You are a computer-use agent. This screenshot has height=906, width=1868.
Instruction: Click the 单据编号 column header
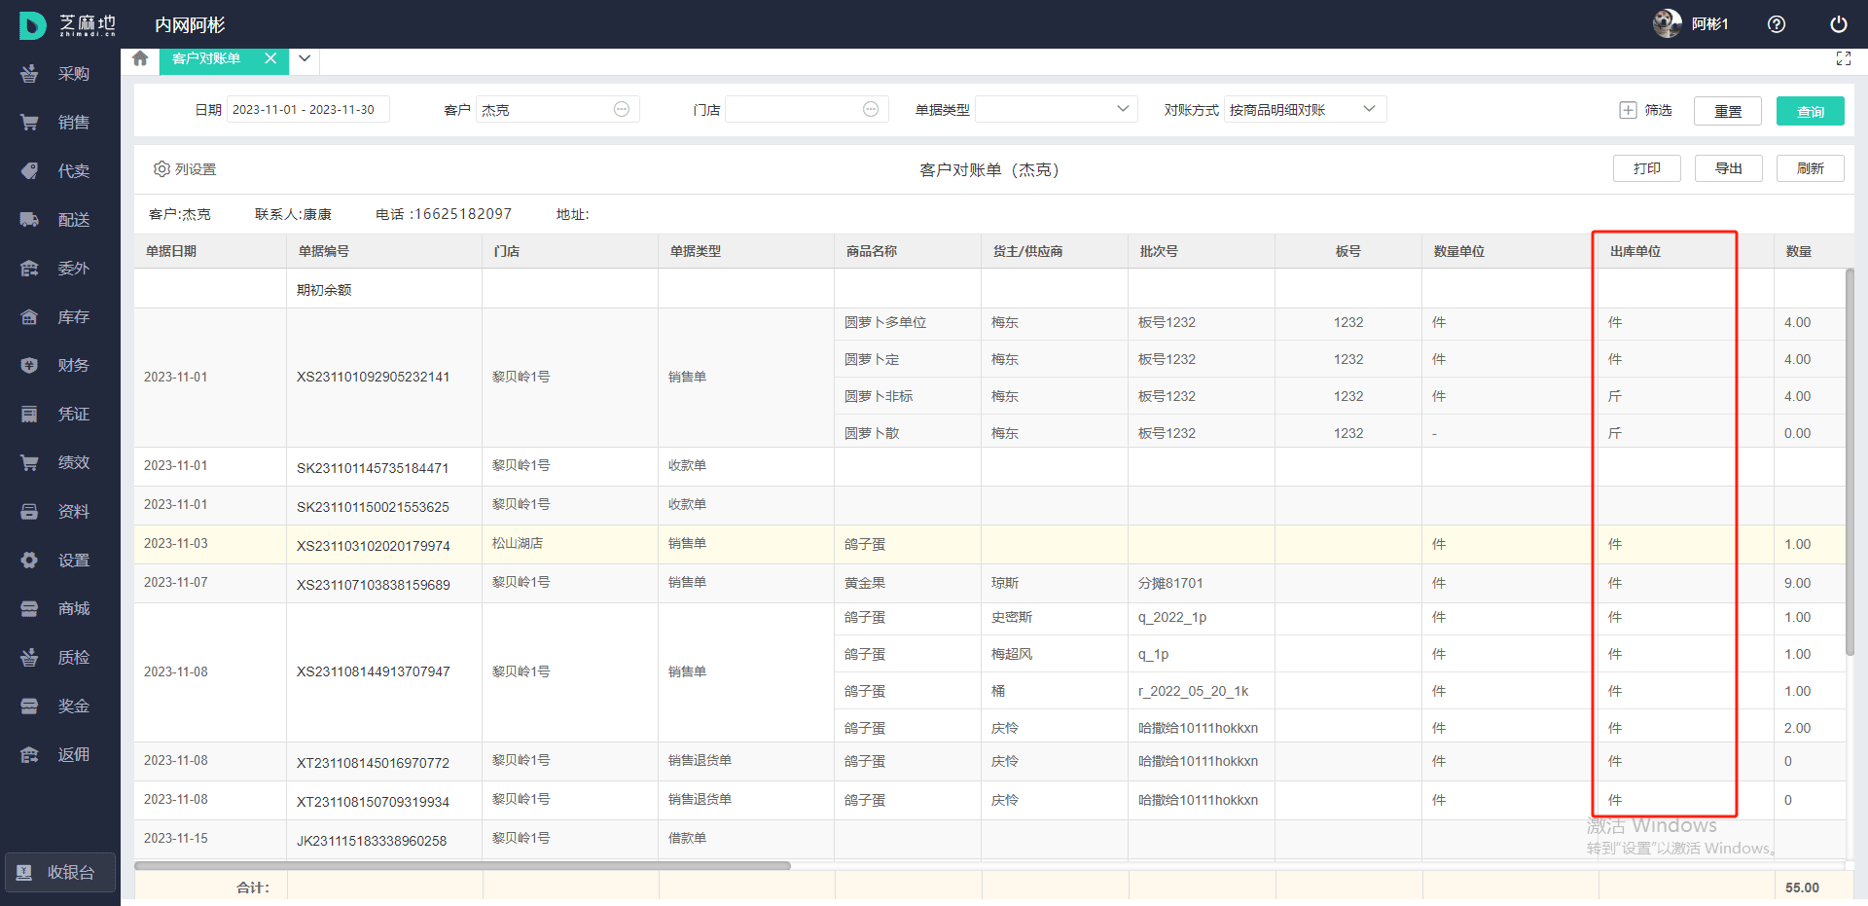(384, 251)
